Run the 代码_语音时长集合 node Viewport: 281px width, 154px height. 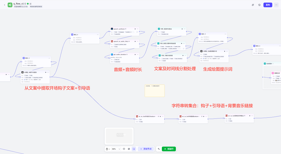(x=182, y=29)
